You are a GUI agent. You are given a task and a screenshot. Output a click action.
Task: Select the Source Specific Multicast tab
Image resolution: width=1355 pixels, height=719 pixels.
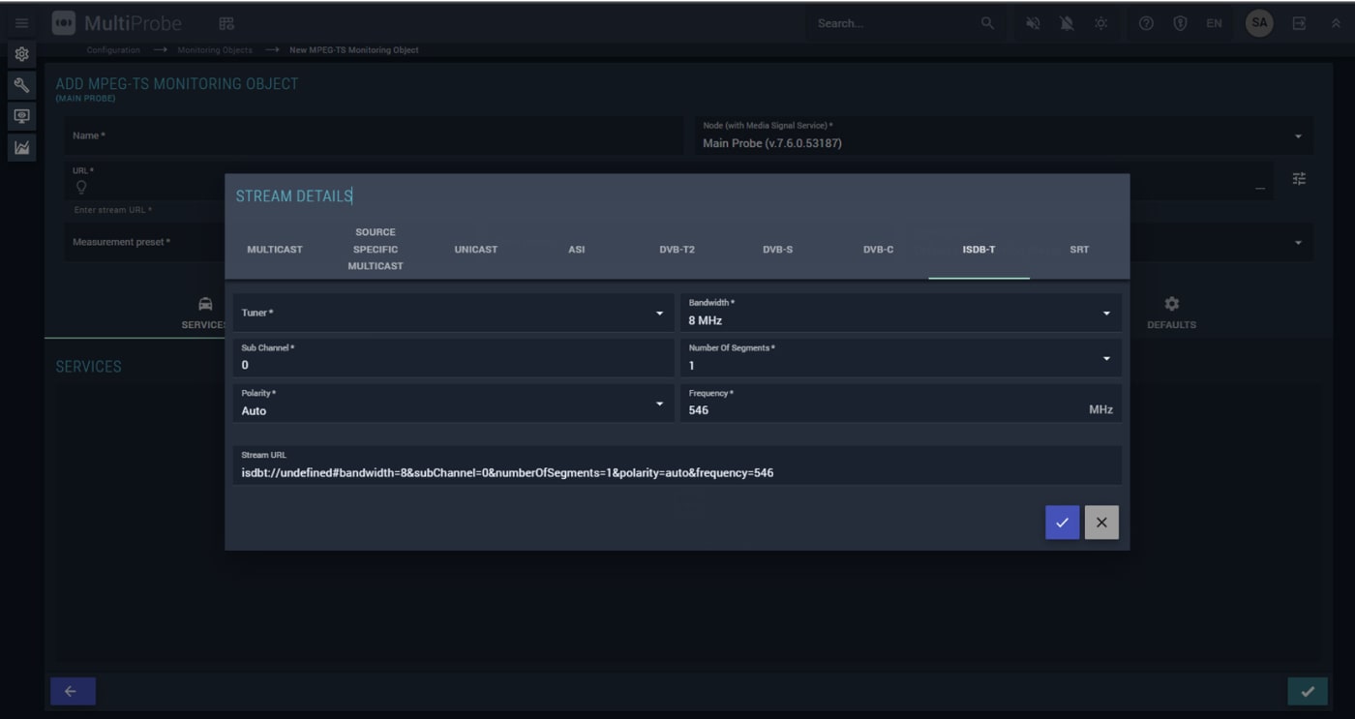click(x=376, y=250)
